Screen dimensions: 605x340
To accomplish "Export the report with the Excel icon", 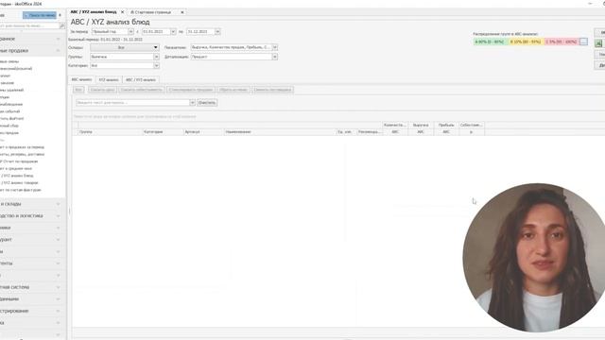I will tap(598, 43).
